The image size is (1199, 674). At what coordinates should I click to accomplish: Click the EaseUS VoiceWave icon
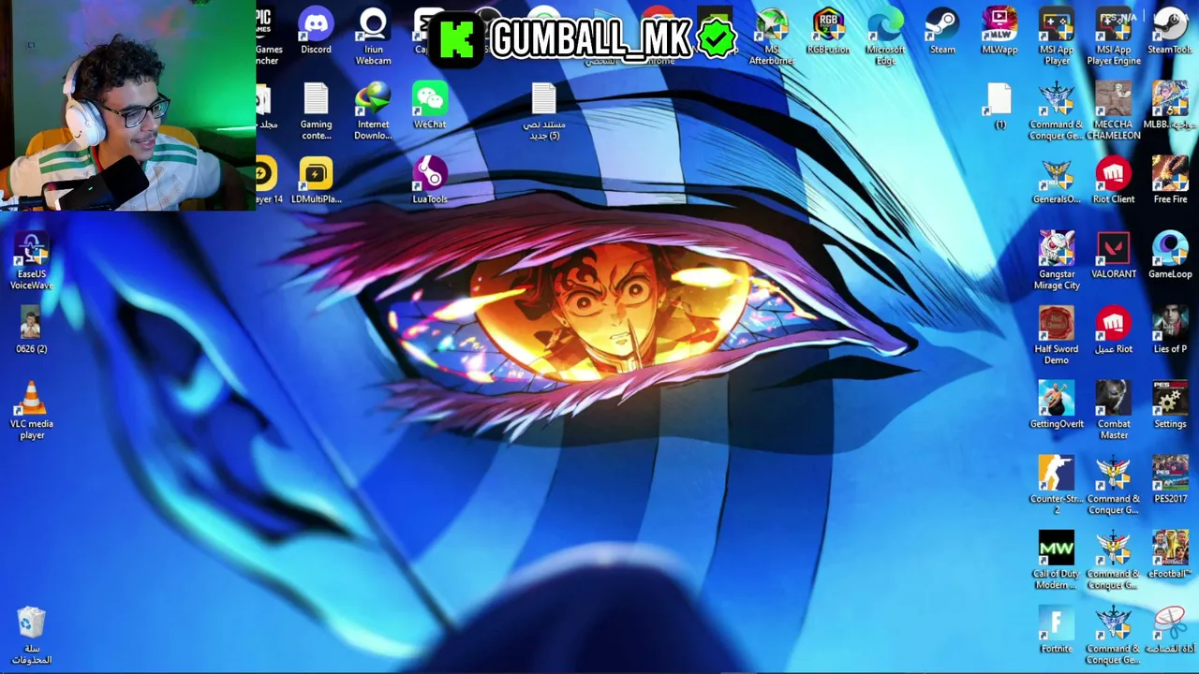pyautogui.click(x=32, y=261)
